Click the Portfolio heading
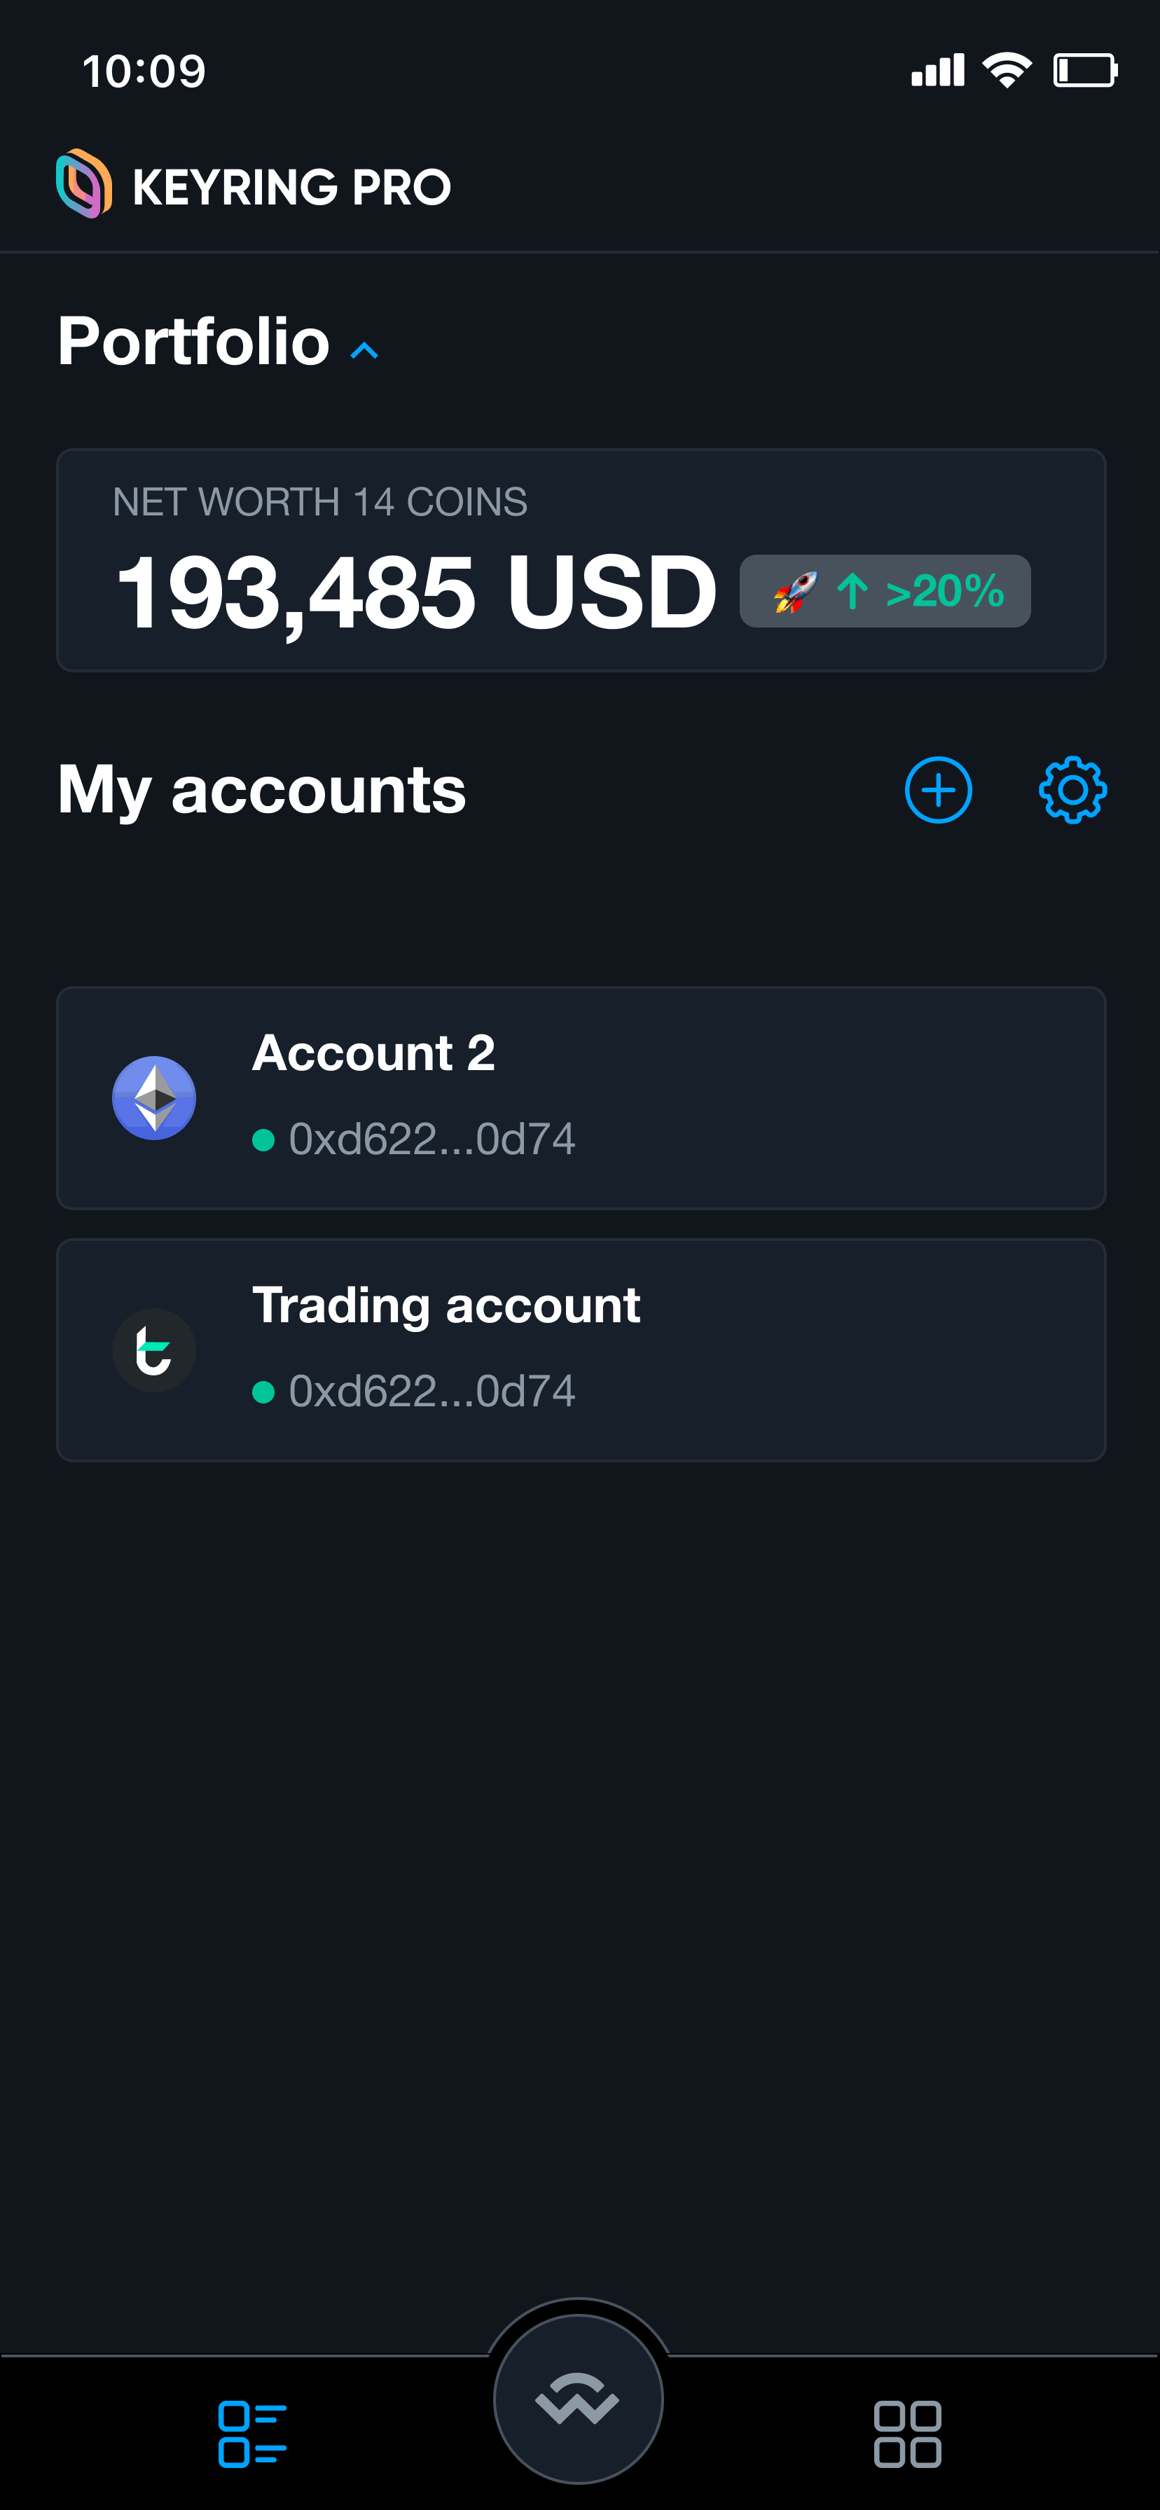The height and width of the screenshot is (2510, 1160). [x=193, y=341]
